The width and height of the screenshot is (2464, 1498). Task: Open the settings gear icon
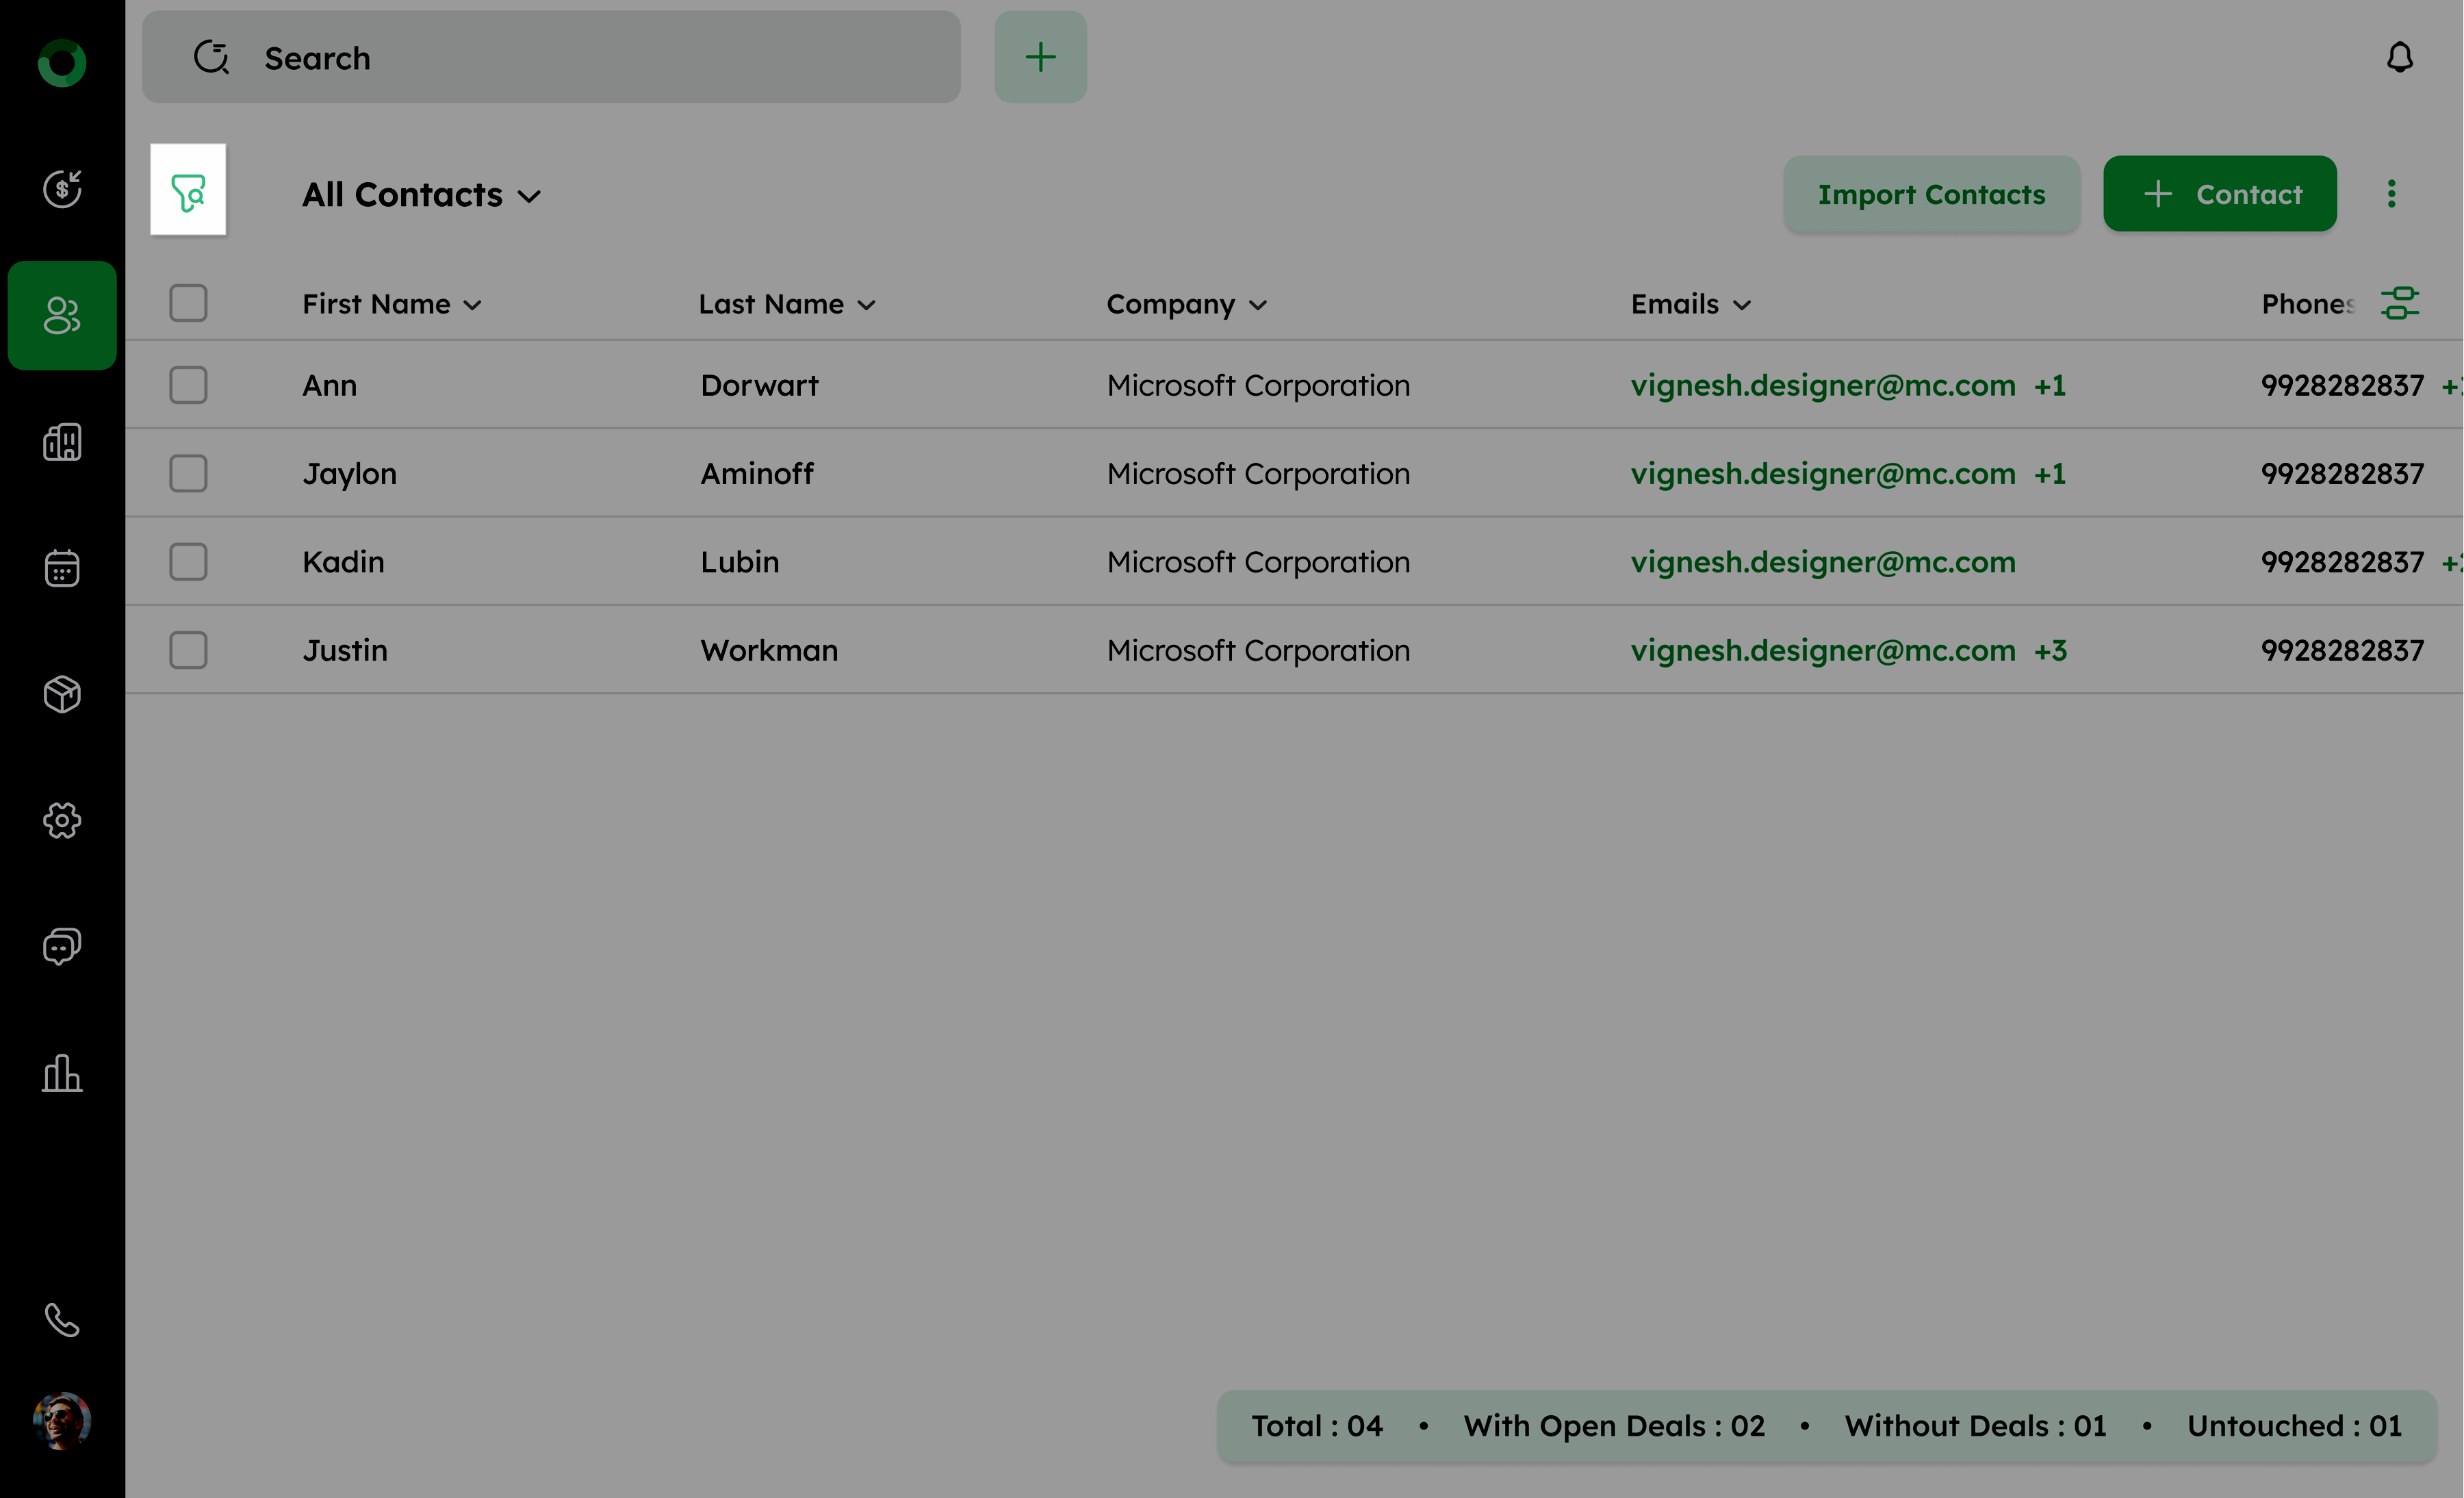(x=62, y=820)
